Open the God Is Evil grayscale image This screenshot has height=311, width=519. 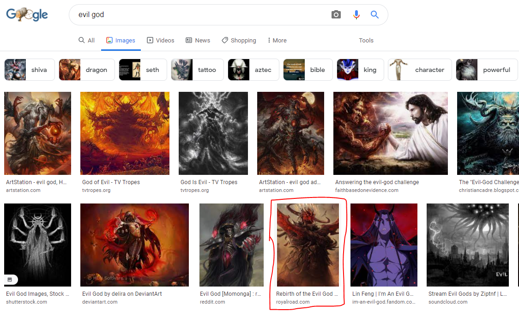tap(213, 133)
